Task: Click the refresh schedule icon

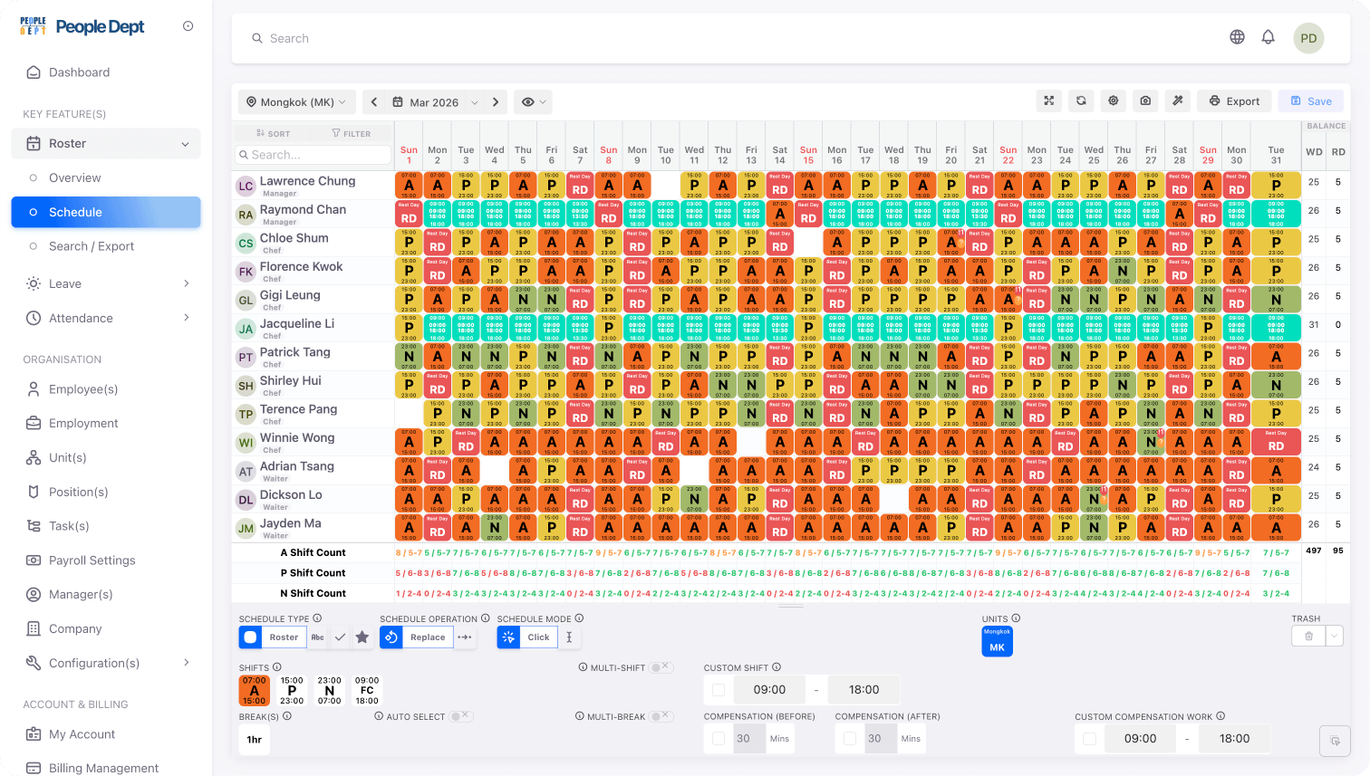Action: point(1081,101)
